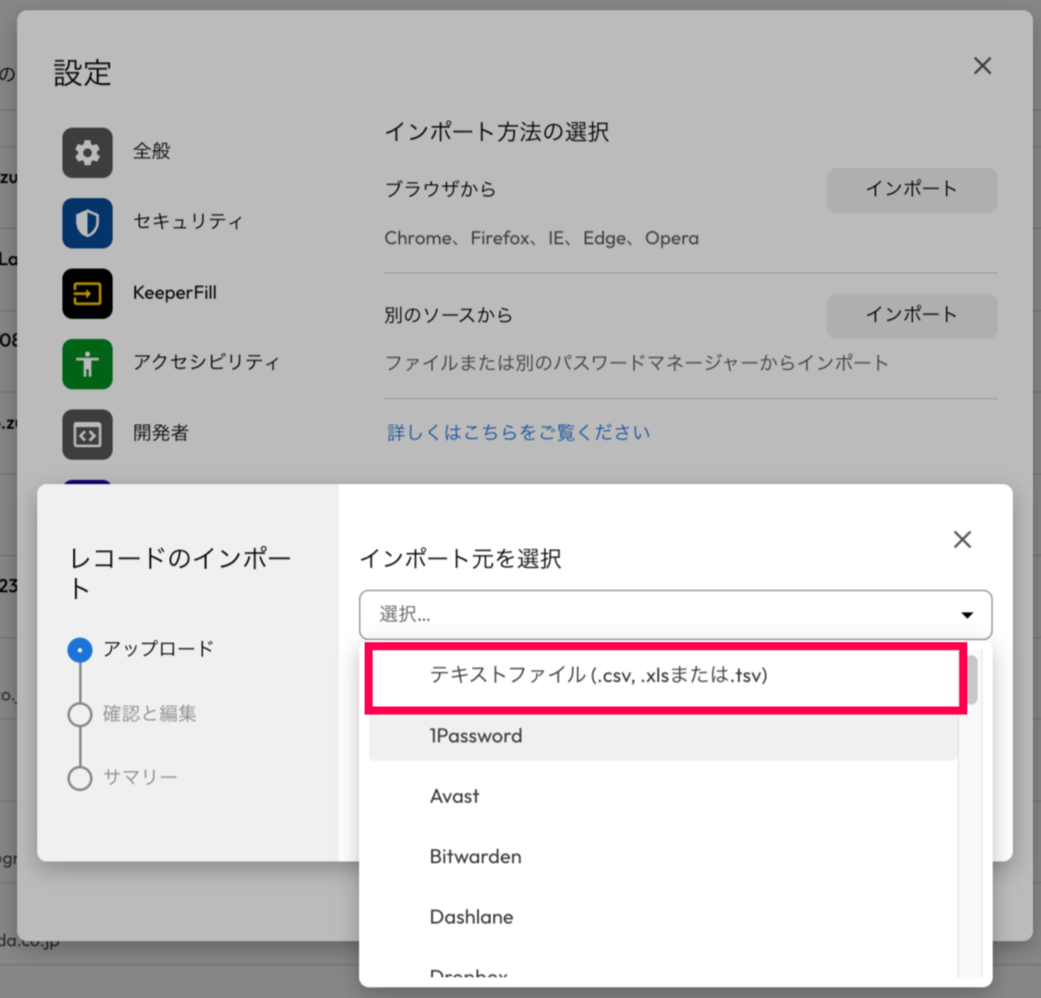Image resolution: width=1041 pixels, height=998 pixels.
Task: Click the General settings gear icon
Action: [87, 153]
